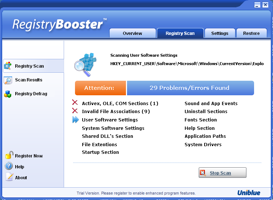273x200 pixels.
Task: Click "Sound and App Events" category
Action: point(211,104)
